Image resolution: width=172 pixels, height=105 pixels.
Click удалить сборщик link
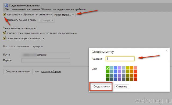pyautogui.click(x=51, y=72)
